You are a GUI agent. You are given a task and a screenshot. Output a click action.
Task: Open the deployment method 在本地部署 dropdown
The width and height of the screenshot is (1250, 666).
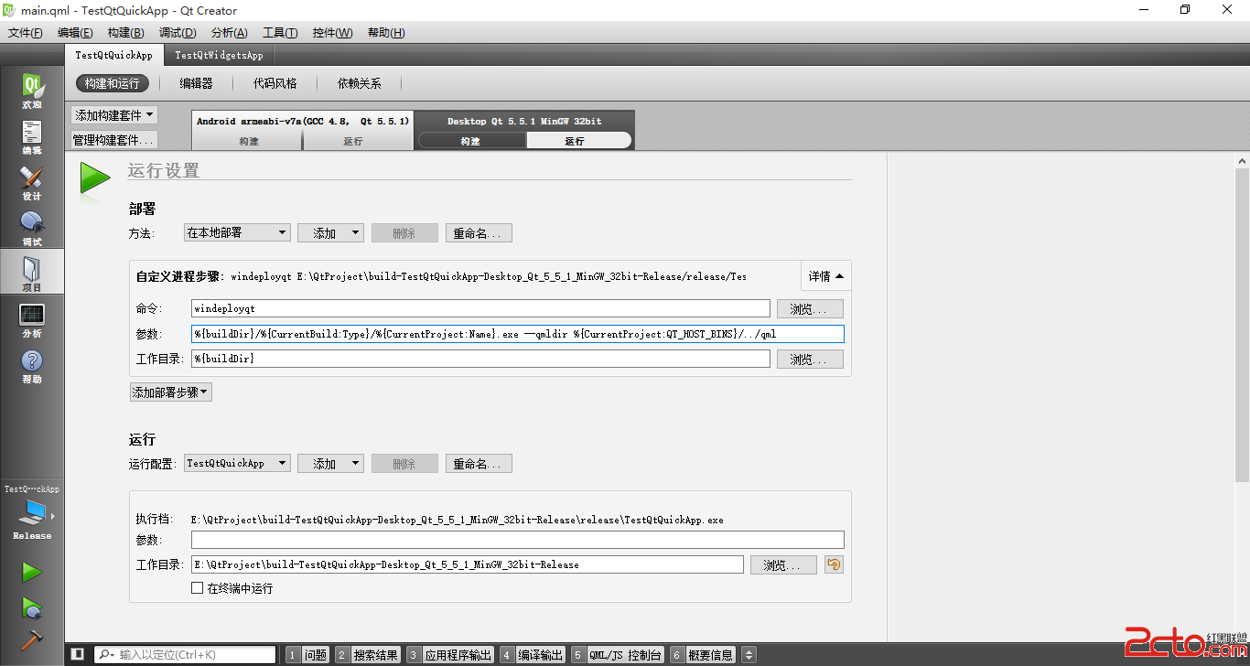pos(237,232)
